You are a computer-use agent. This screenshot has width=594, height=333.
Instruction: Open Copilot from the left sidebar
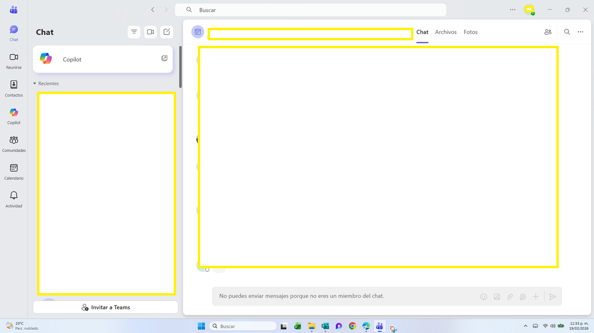pyautogui.click(x=13, y=117)
